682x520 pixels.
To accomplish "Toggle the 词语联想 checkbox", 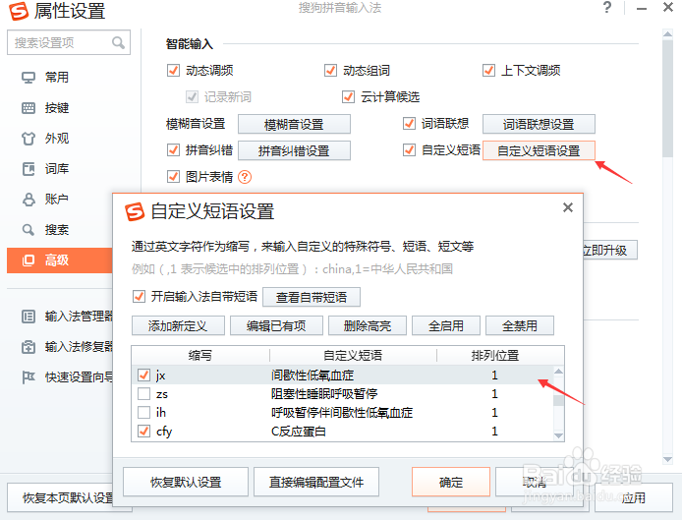I will click(x=409, y=124).
